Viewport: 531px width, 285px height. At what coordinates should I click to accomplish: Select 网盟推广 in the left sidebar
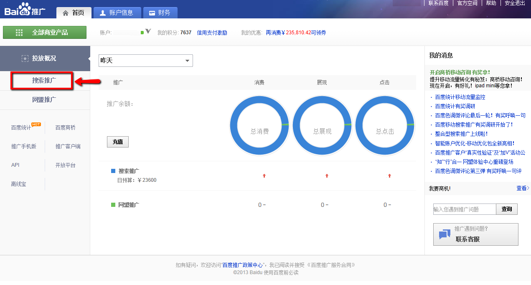click(x=44, y=100)
